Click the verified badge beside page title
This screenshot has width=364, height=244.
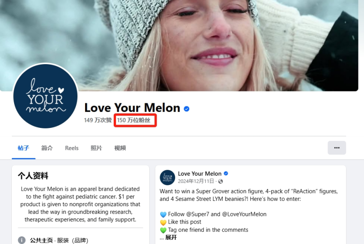click(187, 109)
